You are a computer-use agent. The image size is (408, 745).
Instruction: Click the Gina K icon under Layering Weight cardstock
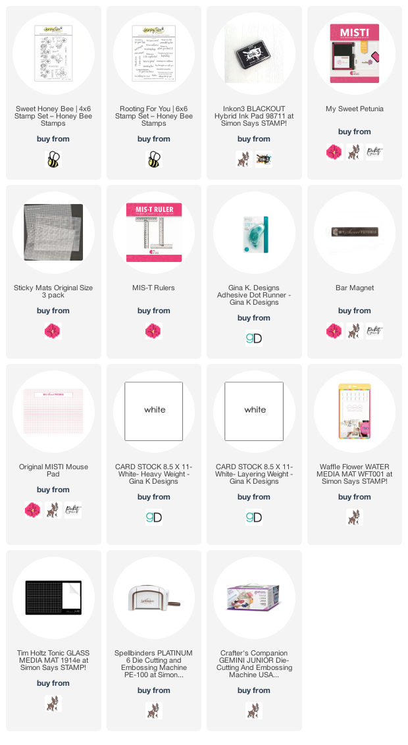pyautogui.click(x=253, y=517)
